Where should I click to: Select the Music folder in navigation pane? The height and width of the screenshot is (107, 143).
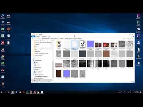click(x=37, y=69)
